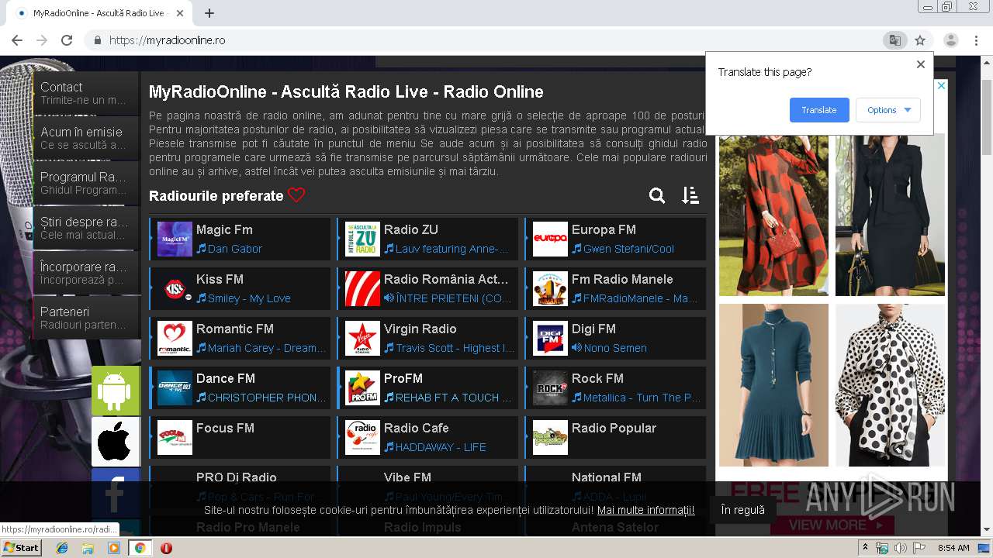Click the Radio ZU station logo

[362, 239]
